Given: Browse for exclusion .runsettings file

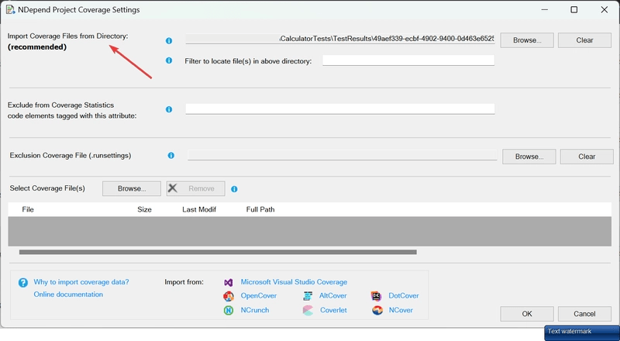Looking at the screenshot, I should tap(529, 157).
